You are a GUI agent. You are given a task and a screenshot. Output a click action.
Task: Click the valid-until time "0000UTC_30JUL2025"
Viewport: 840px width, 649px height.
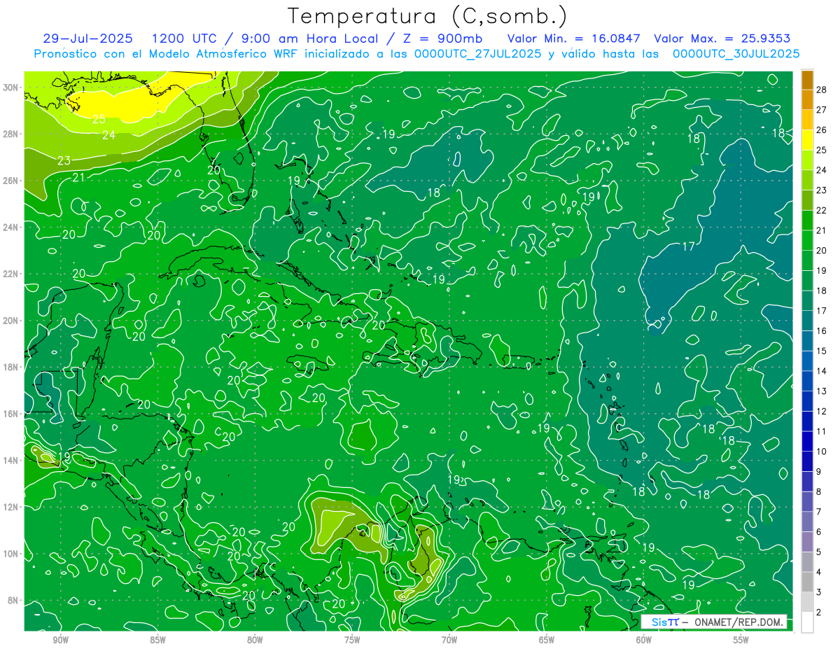point(736,53)
